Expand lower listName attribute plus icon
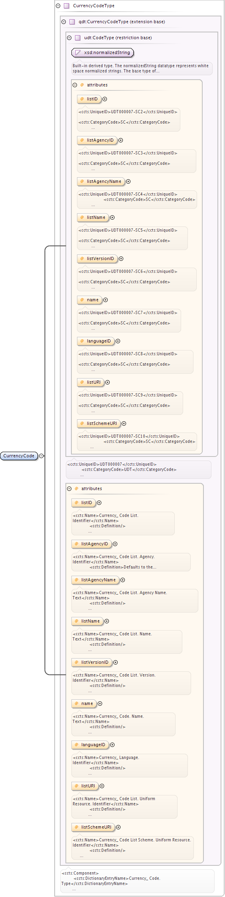 [x=107, y=621]
